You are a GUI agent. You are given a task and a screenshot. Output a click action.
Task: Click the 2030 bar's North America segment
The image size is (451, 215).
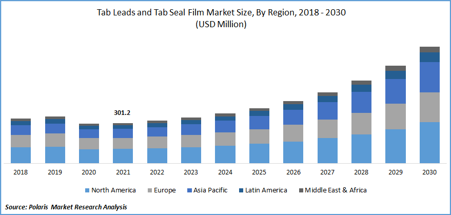pyautogui.click(x=430, y=143)
